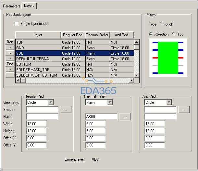Click the Thermal Relief Offset Y field

click(95, 145)
